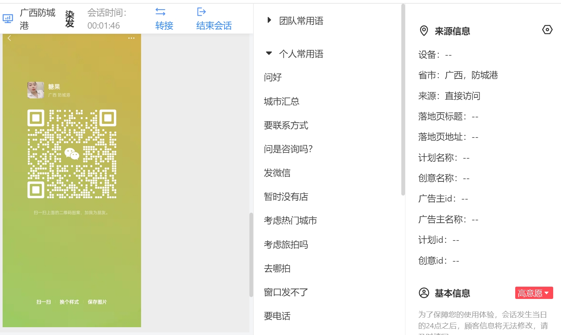Viewport: 561px width, 335px height.
Task: Click the 糖果 name in the QR card
Action: pyautogui.click(x=54, y=87)
